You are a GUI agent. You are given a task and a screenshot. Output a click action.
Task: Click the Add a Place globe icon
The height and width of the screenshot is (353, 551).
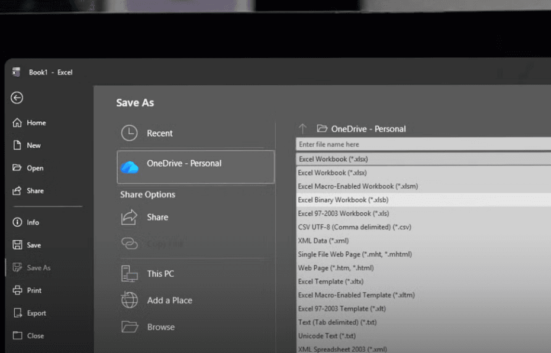(129, 300)
